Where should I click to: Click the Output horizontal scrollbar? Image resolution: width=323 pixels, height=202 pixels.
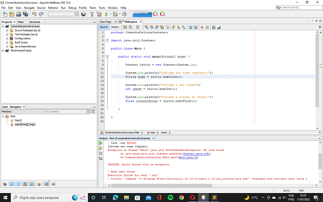[161, 186]
